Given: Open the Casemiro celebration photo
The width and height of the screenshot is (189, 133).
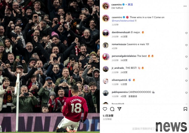Looking at the screenshot, I should [50, 66].
